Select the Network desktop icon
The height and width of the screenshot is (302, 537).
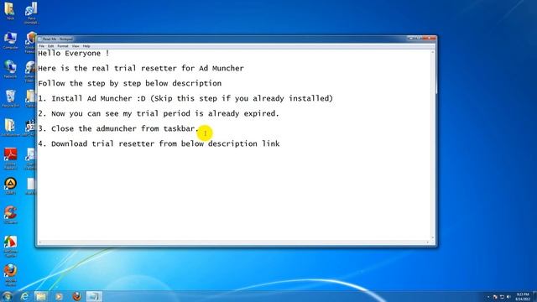pos(10,70)
